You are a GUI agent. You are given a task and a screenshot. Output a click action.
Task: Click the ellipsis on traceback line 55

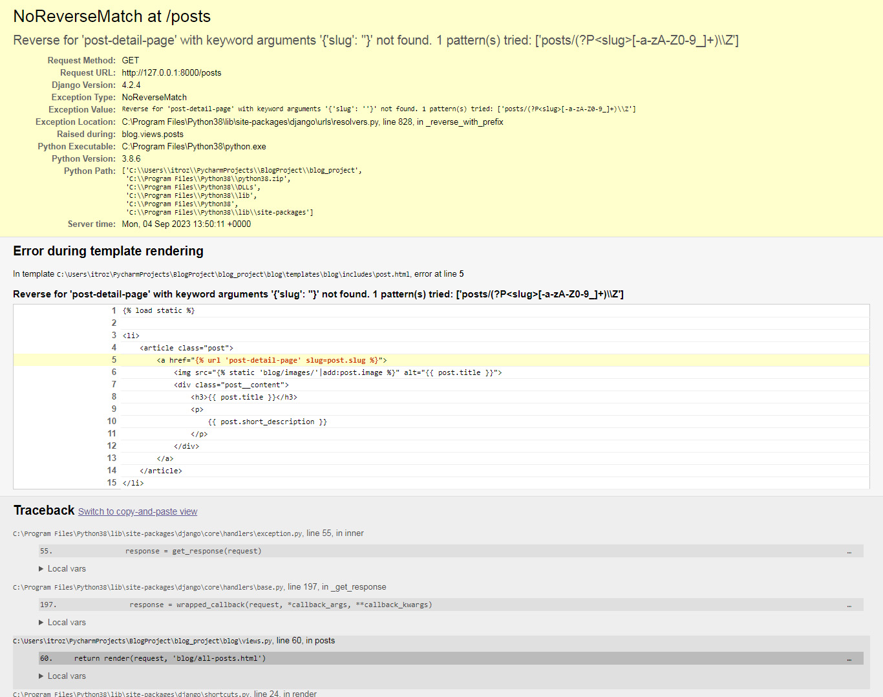(849, 552)
